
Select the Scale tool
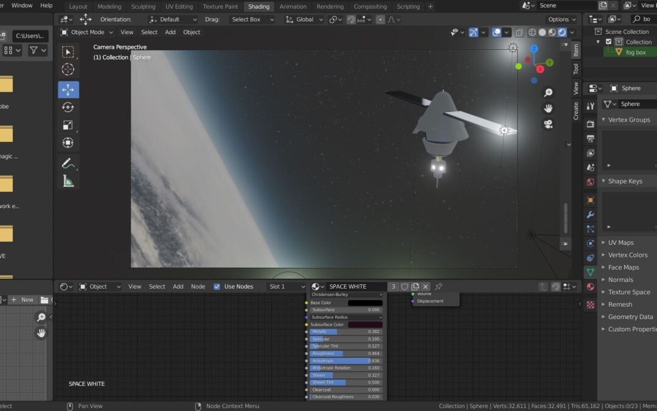coord(68,125)
